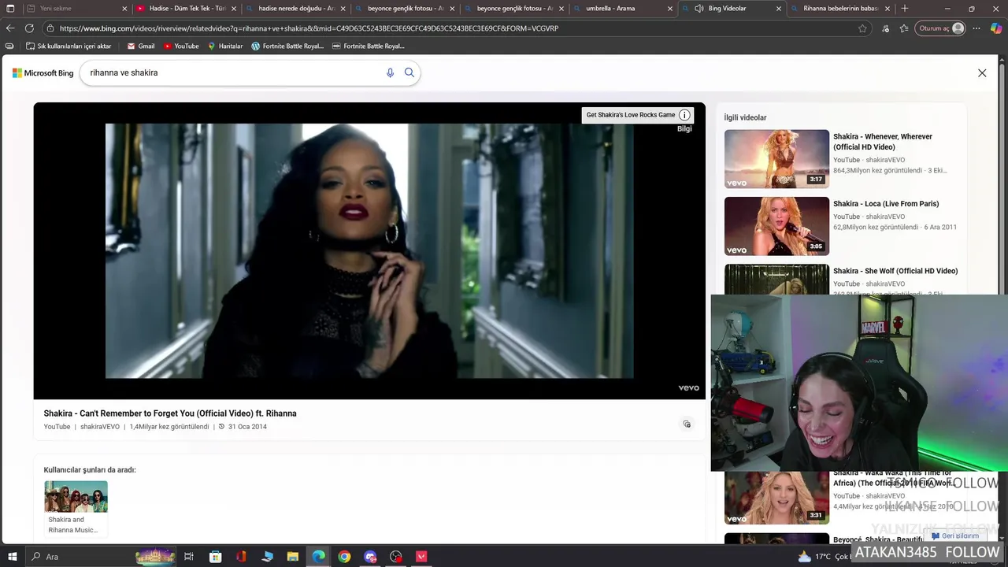Open the Loca video thumbnail
1008x567 pixels.
(x=776, y=226)
